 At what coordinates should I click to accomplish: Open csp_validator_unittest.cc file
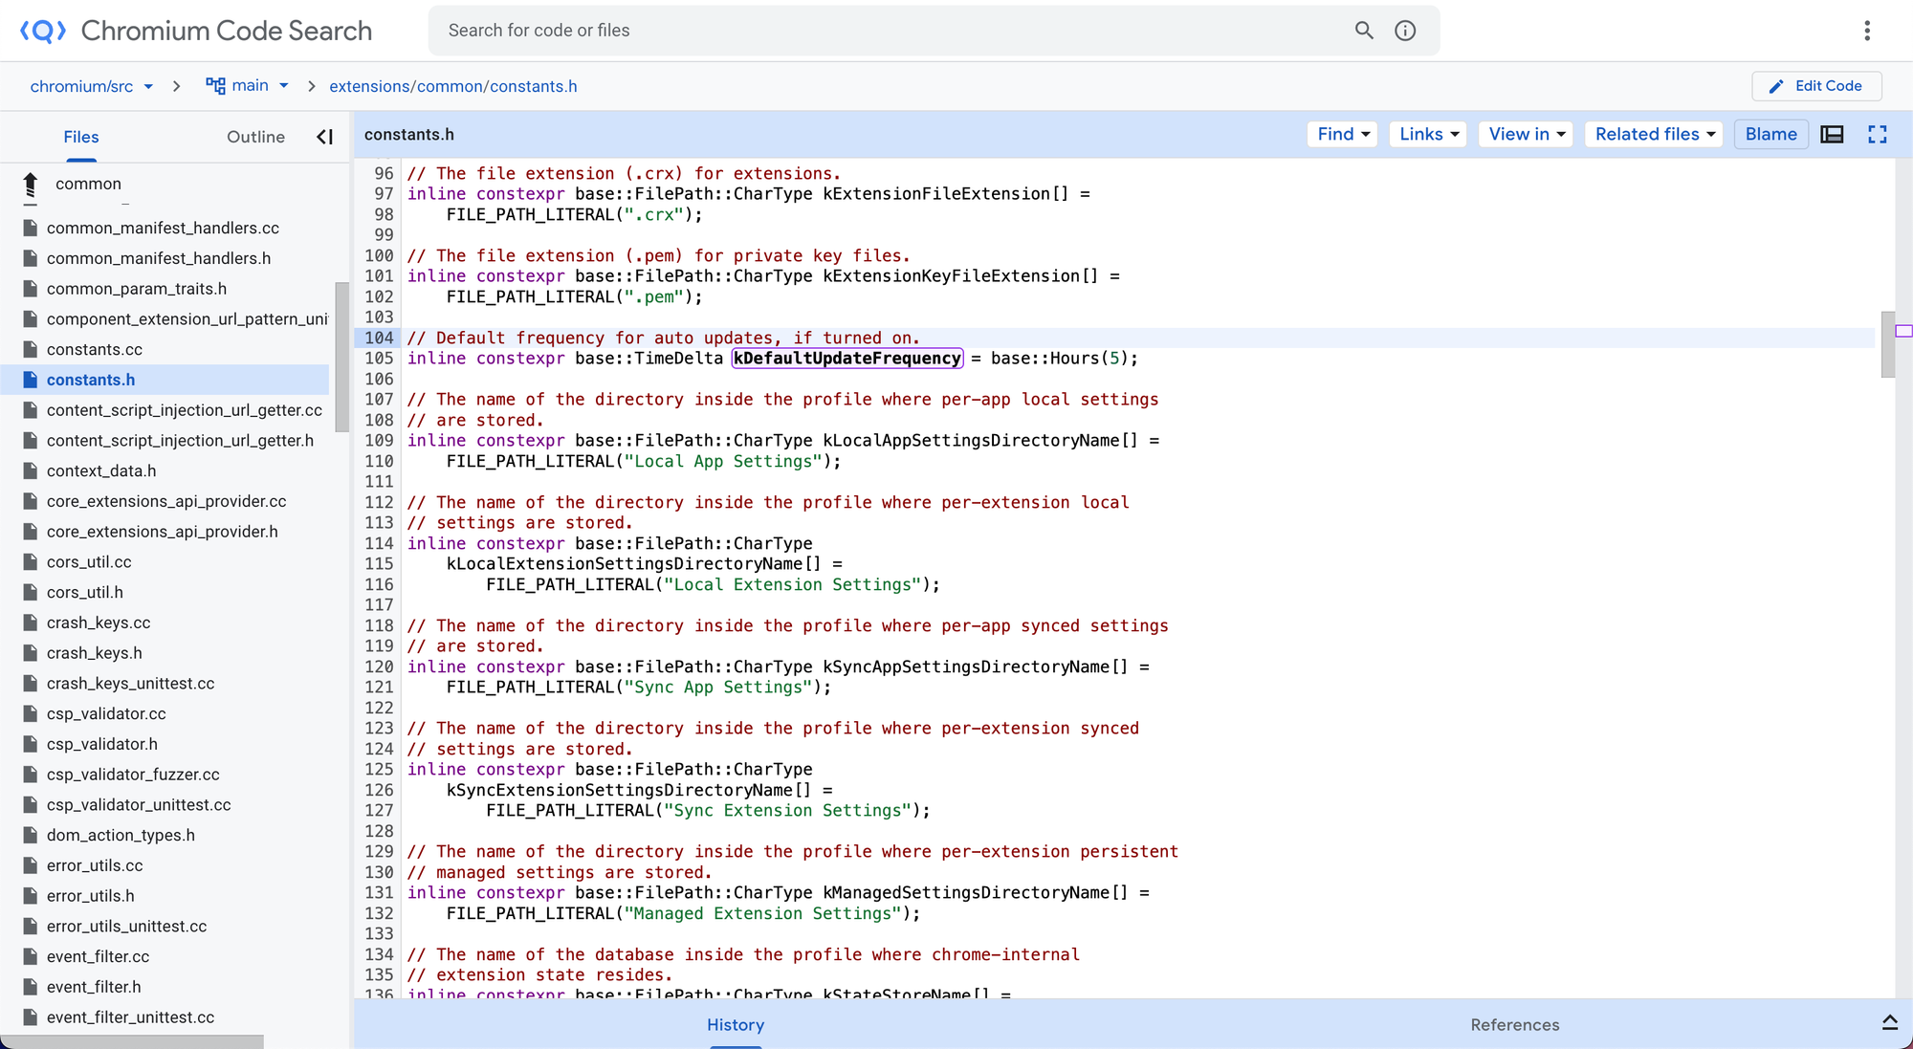tap(139, 805)
